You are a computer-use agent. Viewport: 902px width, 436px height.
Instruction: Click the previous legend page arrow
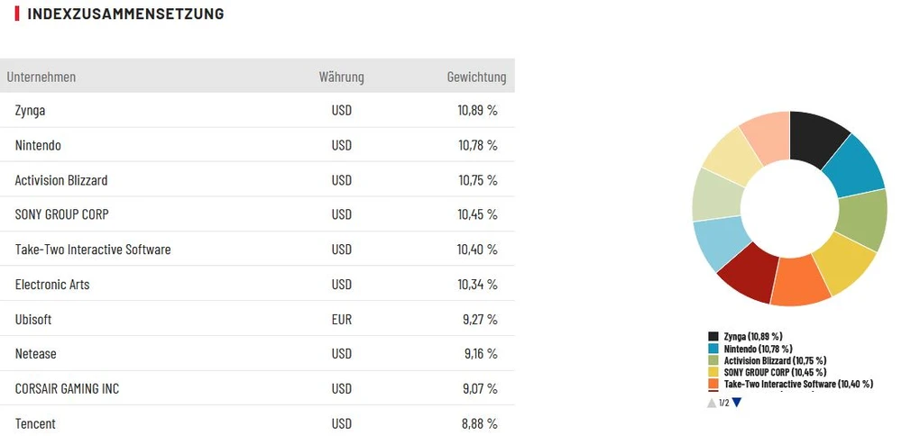coord(712,403)
